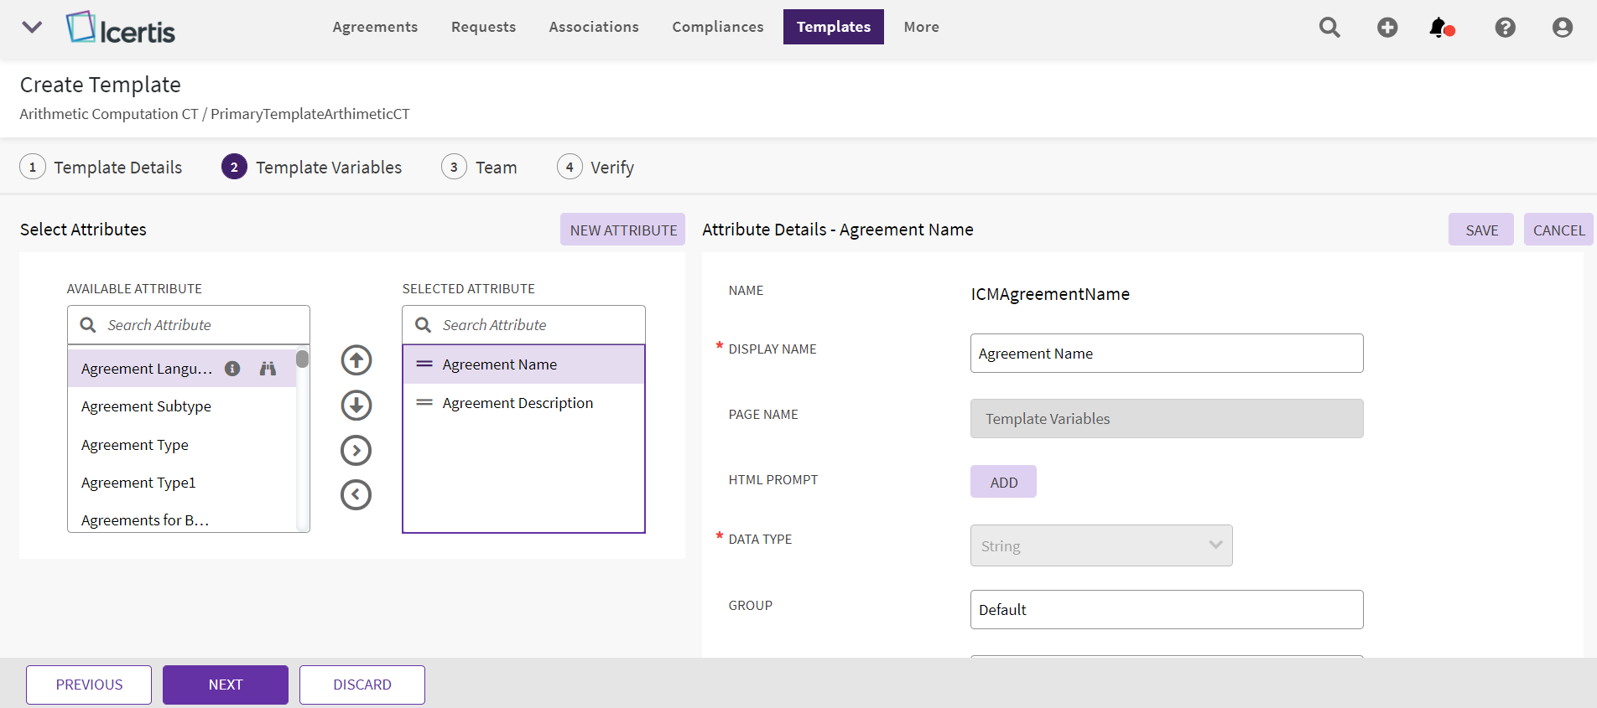
Task: Click binoculars icon beside Agreement Language
Action: (268, 369)
